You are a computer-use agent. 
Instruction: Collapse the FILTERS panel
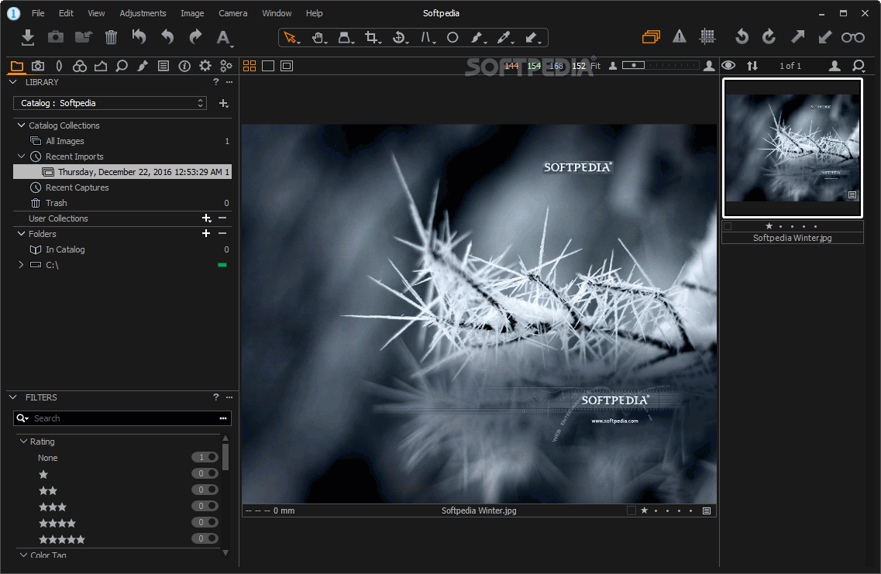coord(13,397)
